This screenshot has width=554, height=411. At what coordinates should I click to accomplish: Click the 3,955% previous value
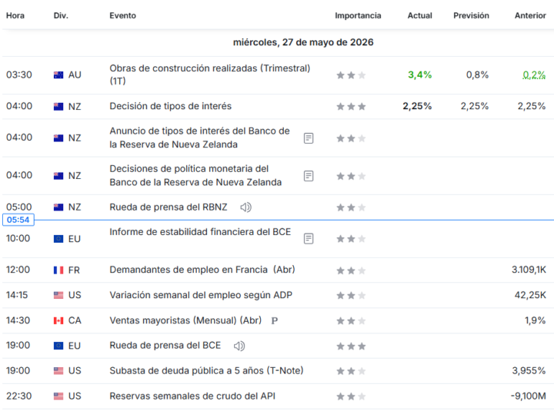click(529, 370)
